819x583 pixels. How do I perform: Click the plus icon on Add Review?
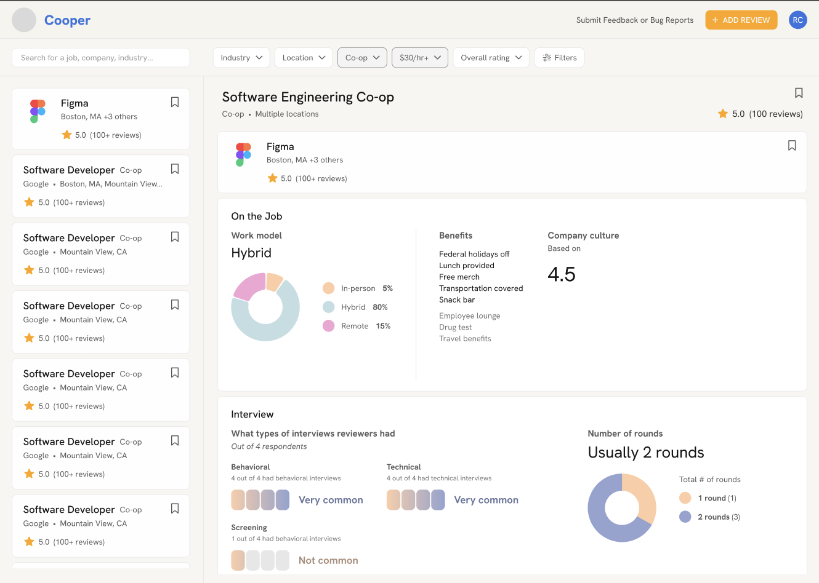coord(715,20)
